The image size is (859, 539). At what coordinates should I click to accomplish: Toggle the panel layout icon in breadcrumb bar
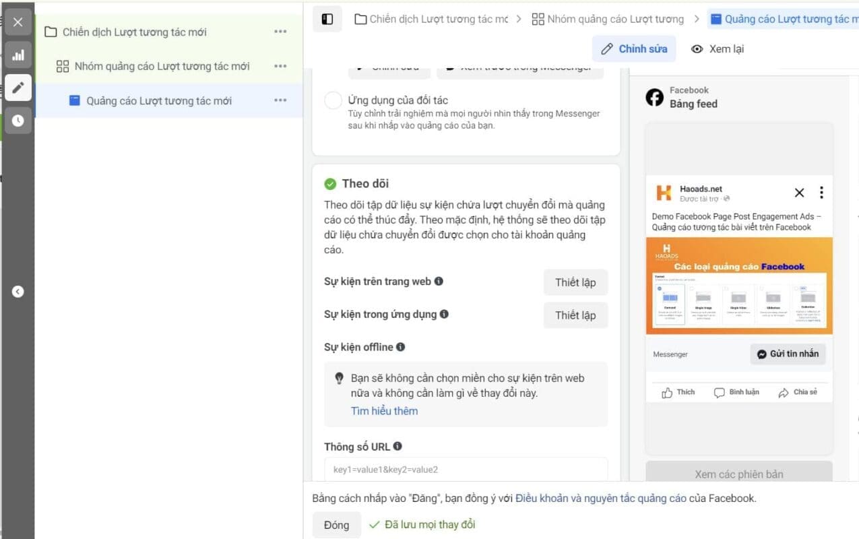pos(327,19)
